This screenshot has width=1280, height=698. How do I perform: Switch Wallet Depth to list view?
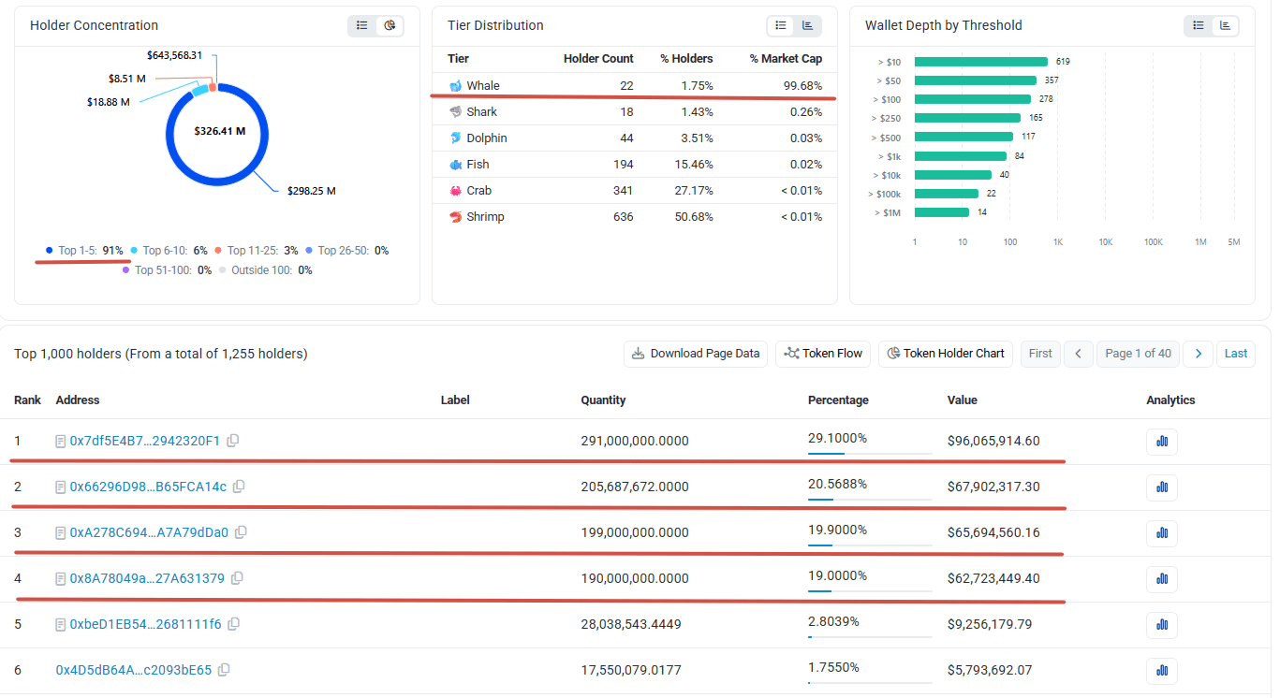[x=1198, y=25]
